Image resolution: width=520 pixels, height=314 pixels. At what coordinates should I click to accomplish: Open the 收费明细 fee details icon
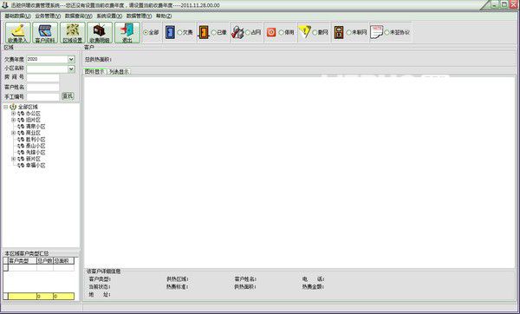click(x=100, y=33)
